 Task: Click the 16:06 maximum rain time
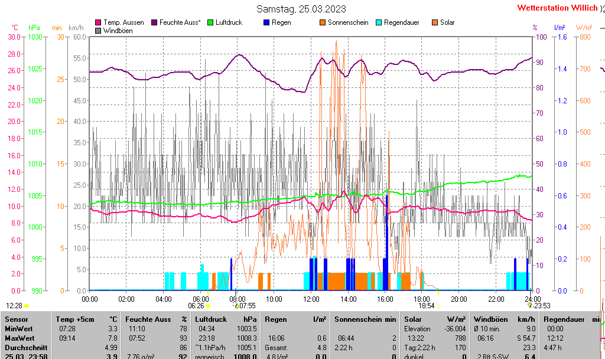pyautogui.click(x=277, y=338)
